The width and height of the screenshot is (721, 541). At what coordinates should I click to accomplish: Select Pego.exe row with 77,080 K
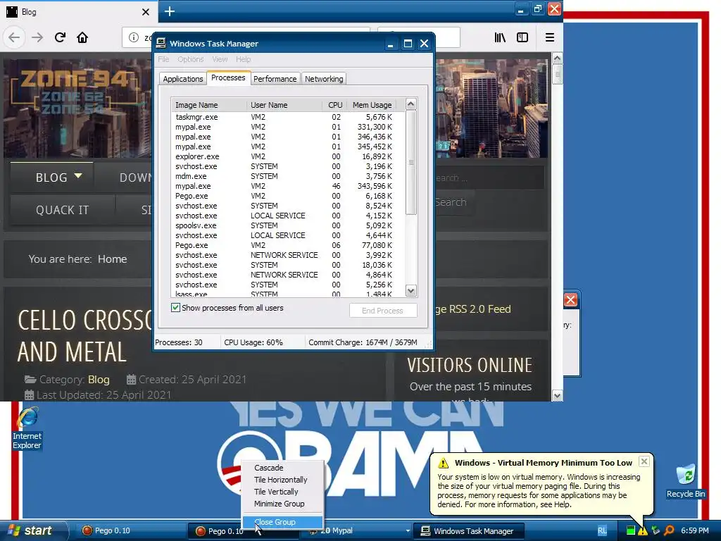288,245
